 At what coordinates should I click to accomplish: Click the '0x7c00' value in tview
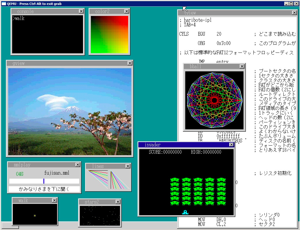[x=223, y=43]
